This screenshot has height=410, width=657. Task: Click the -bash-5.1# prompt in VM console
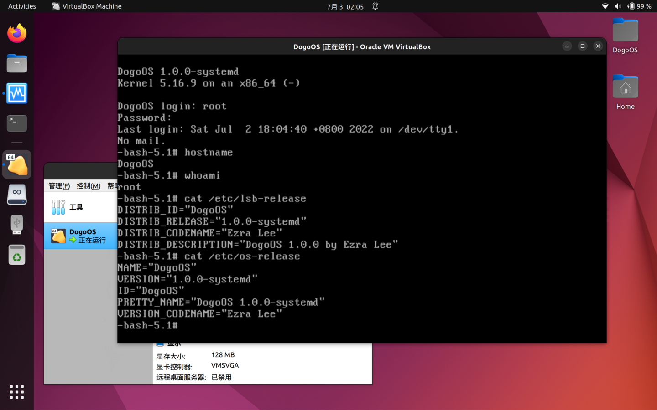pyautogui.click(x=147, y=325)
